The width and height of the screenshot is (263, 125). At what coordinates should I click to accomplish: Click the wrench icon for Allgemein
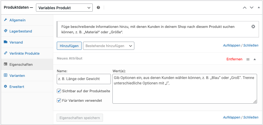pyautogui.click(x=5, y=20)
